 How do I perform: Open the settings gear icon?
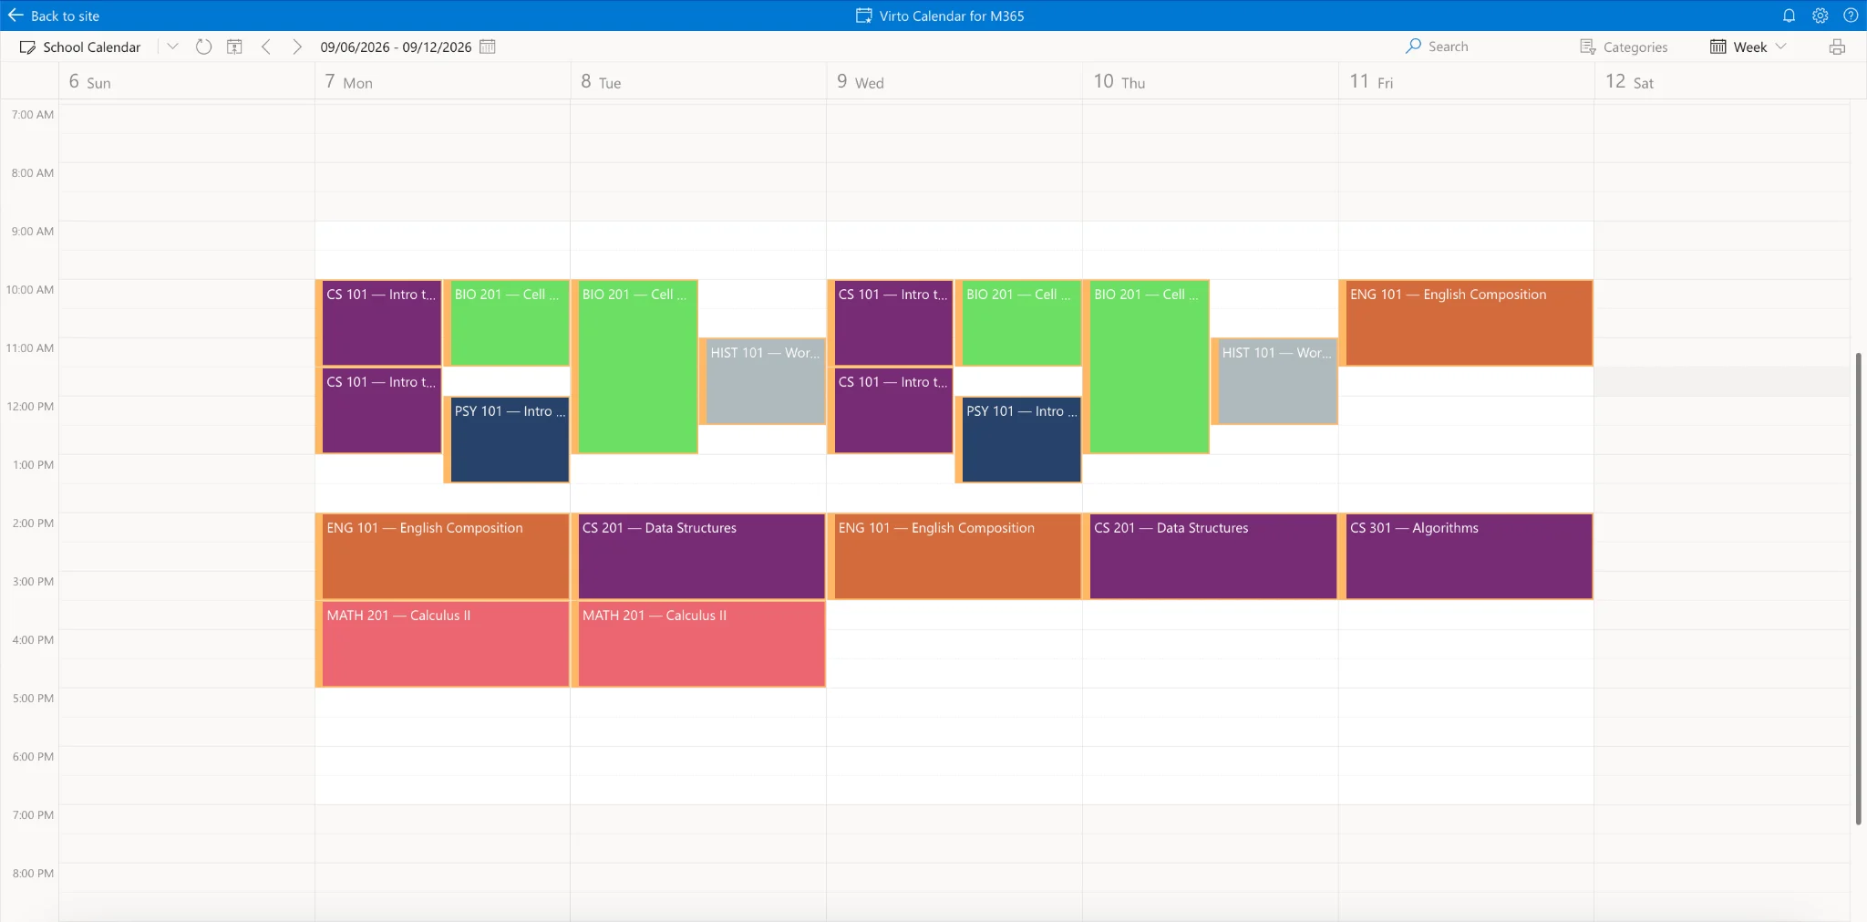click(x=1820, y=16)
